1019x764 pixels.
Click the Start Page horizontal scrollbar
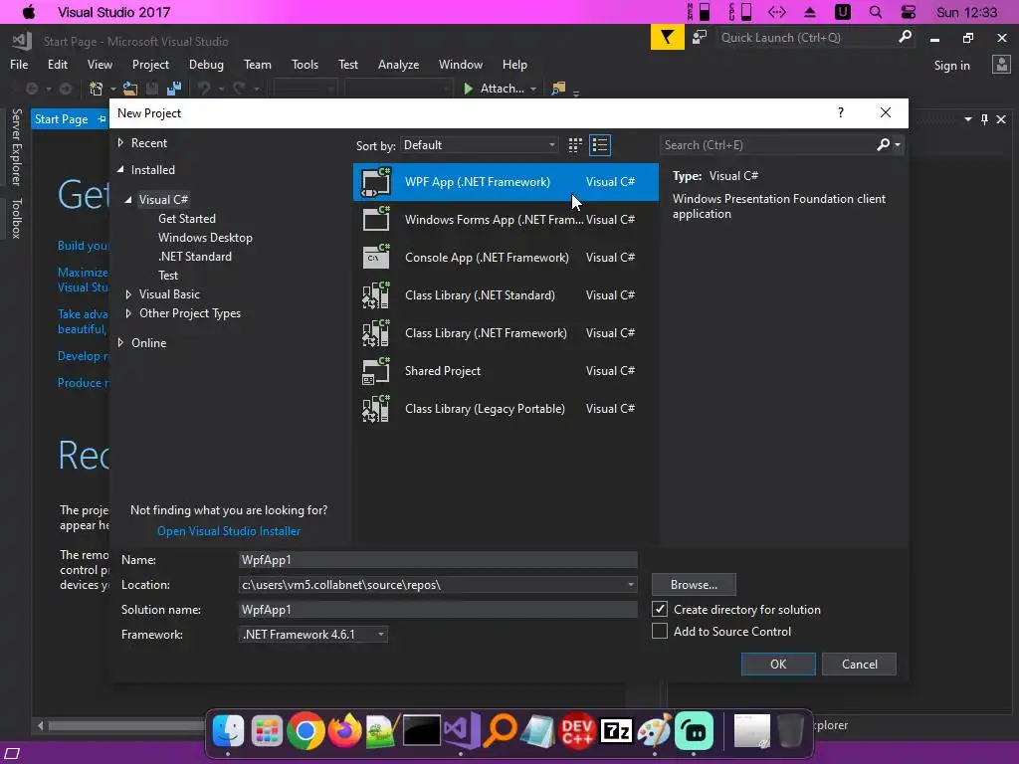[x=126, y=725]
